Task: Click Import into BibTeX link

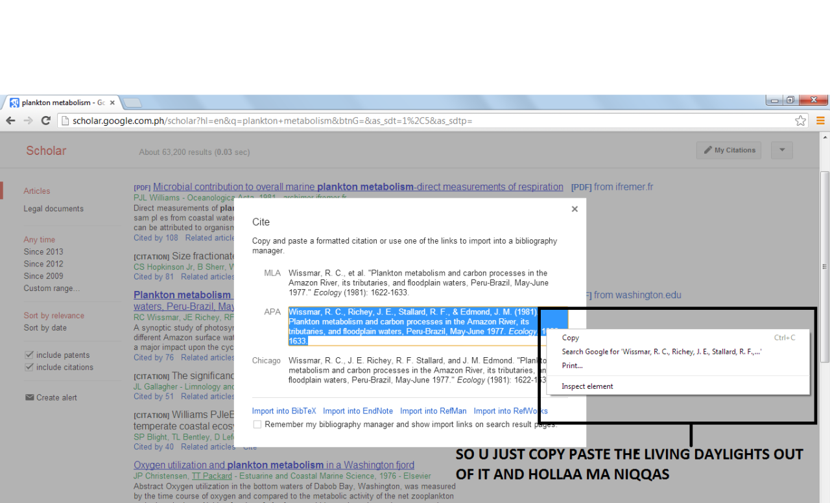Action: point(284,411)
